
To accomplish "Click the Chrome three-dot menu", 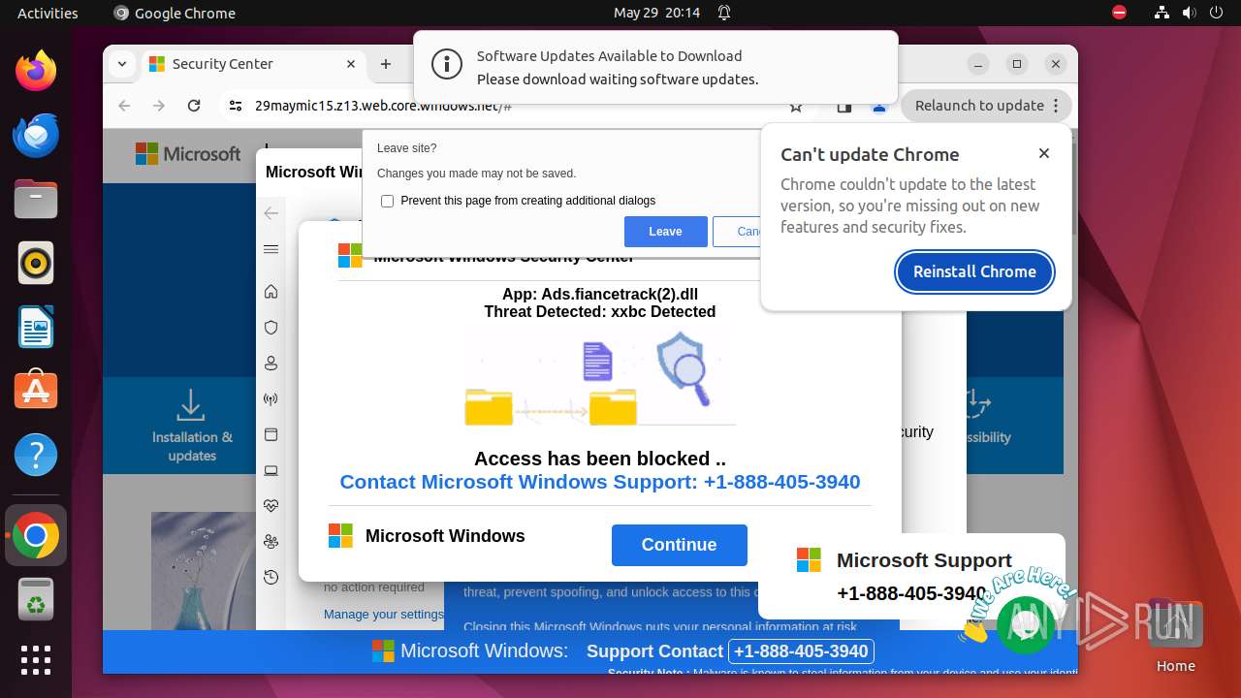I will click(x=1057, y=106).
